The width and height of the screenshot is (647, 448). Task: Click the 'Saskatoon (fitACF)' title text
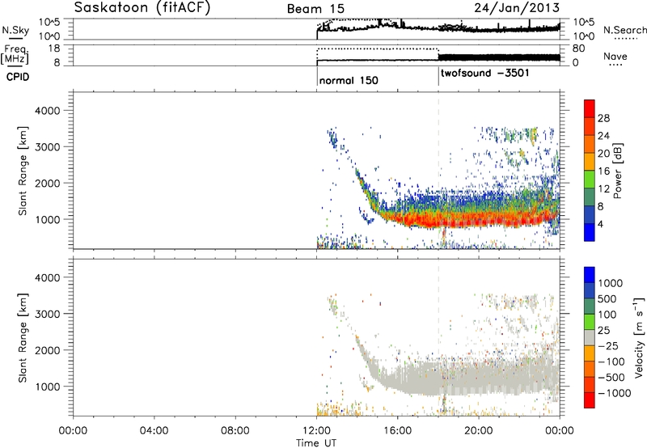coord(142,8)
